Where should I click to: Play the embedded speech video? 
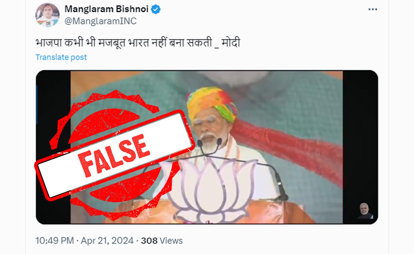pos(207,147)
